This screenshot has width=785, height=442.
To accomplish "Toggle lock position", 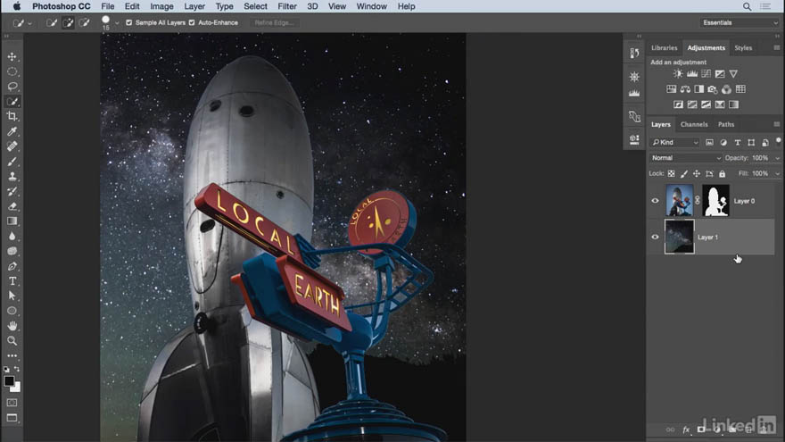I will coord(697,174).
